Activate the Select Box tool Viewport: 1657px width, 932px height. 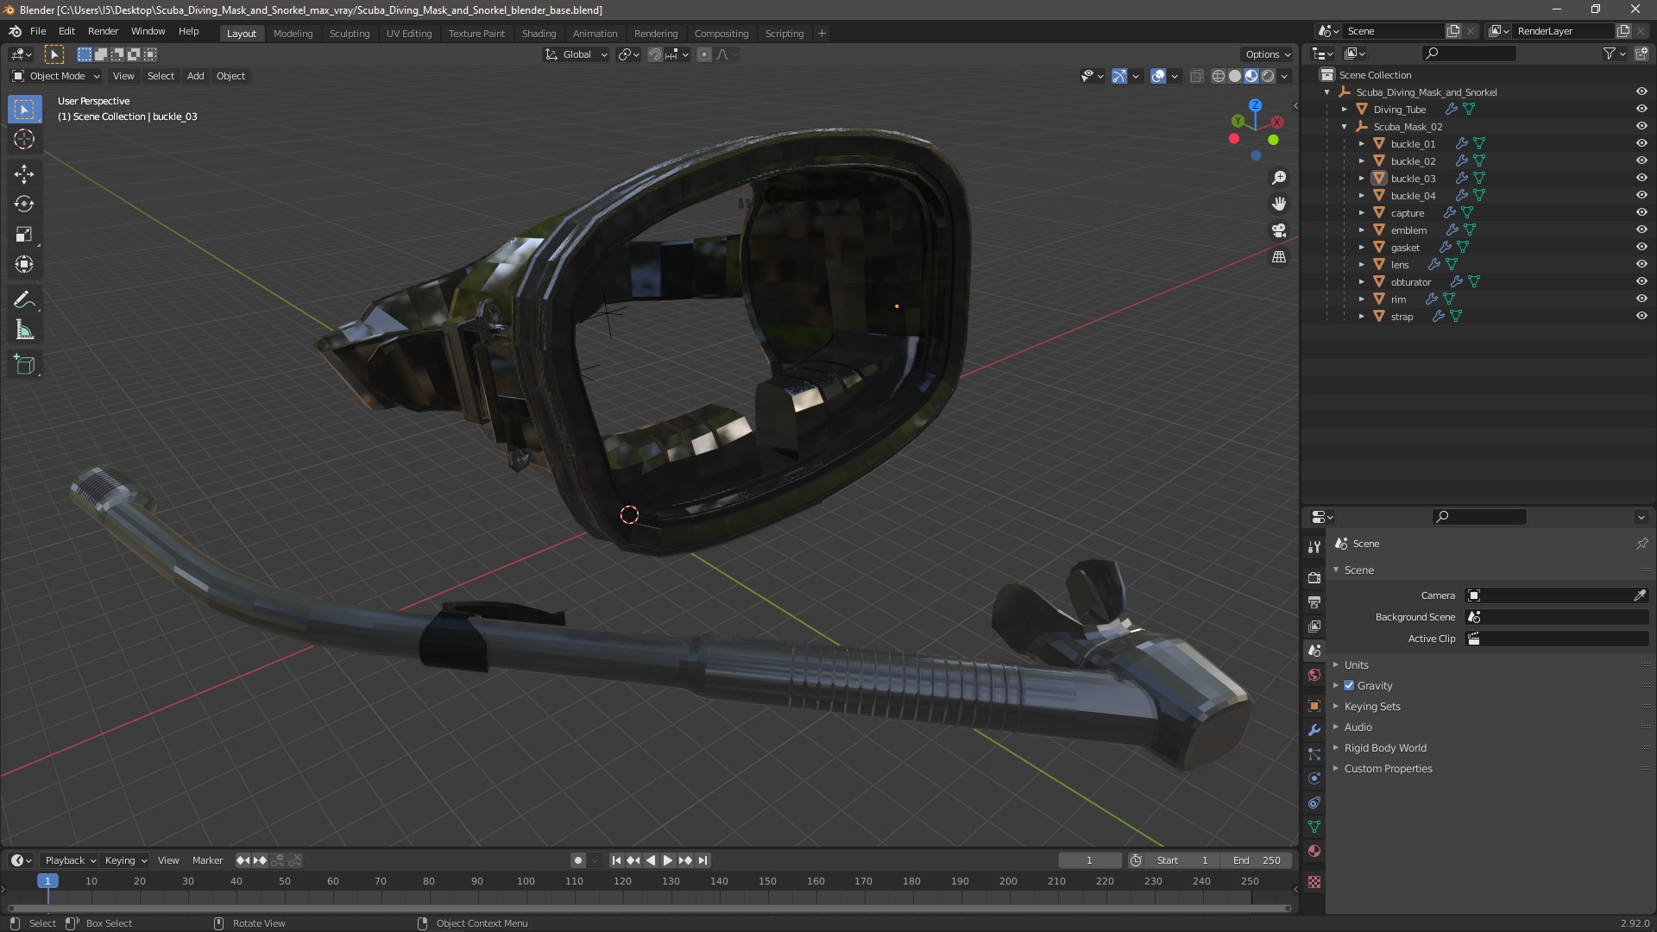(x=24, y=109)
